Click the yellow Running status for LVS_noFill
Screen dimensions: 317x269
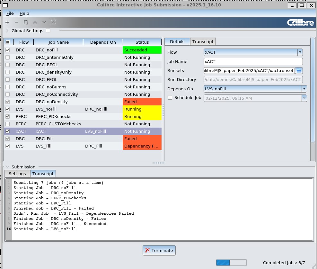[x=142, y=109]
